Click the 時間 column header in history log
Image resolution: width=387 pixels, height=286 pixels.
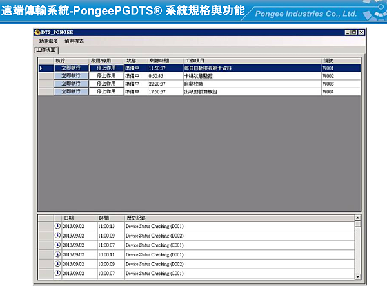[111, 218]
